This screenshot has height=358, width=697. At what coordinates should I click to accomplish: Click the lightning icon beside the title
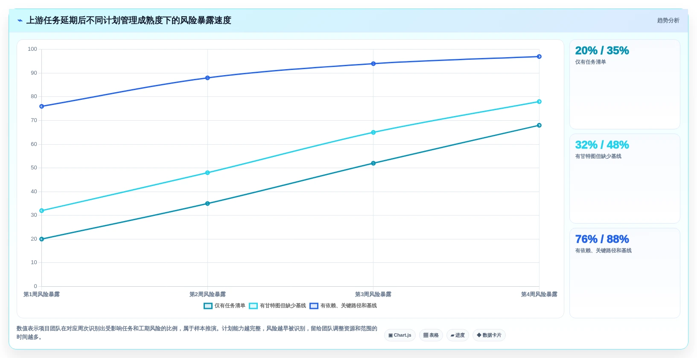20,20
